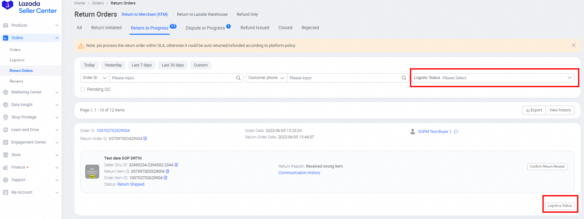Click the View history button
The width and height of the screenshot is (584, 219).
560,110
